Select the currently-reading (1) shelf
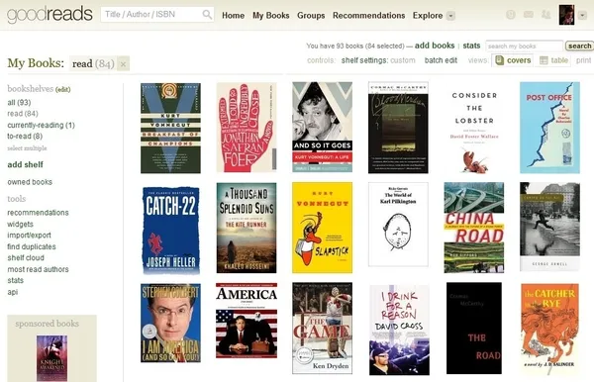This screenshot has width=594, height=382. (41, 125)
